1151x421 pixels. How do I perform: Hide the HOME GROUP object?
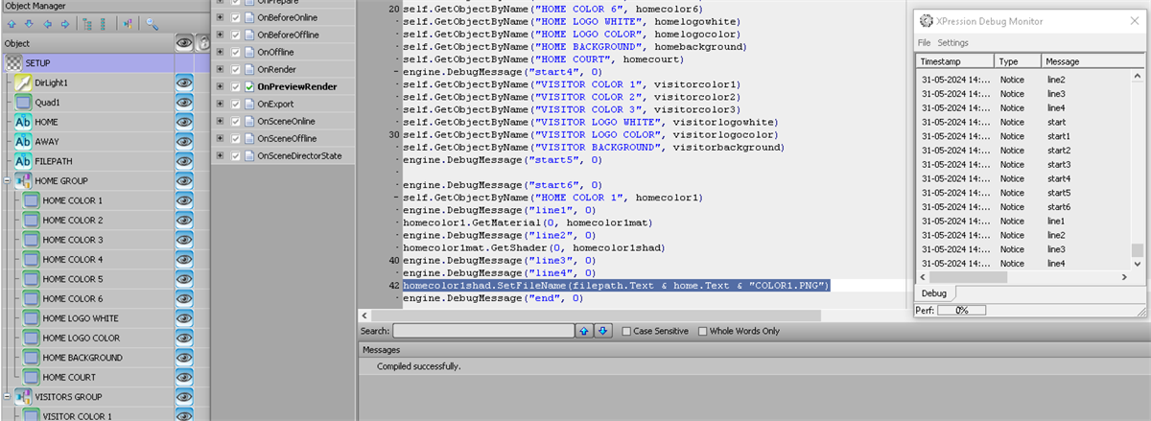pyautogui.click(x=184, y=180)
